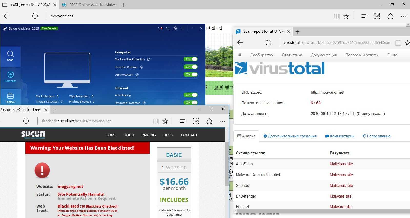The image size is (410, 218).
Task: Make a Web Note in main browser window
Action: point(377,16)
